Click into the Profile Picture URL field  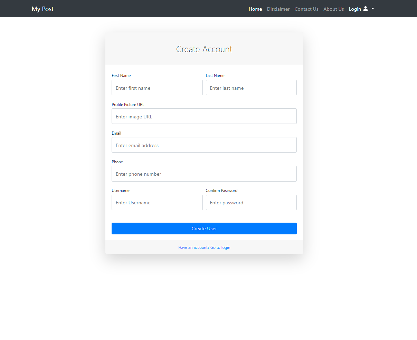click(x=204, y=116)
